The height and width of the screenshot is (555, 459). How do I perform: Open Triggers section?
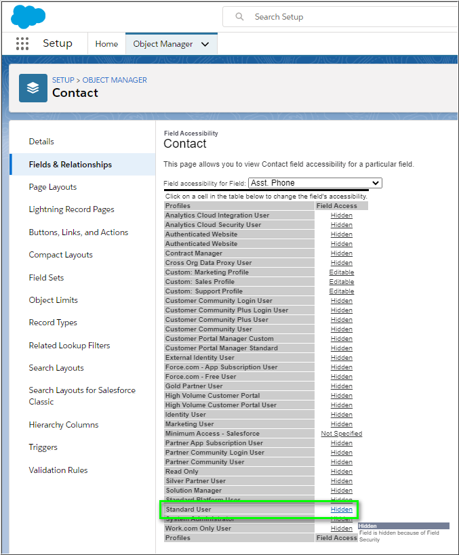pyautogui.click(x=43, y=447)
